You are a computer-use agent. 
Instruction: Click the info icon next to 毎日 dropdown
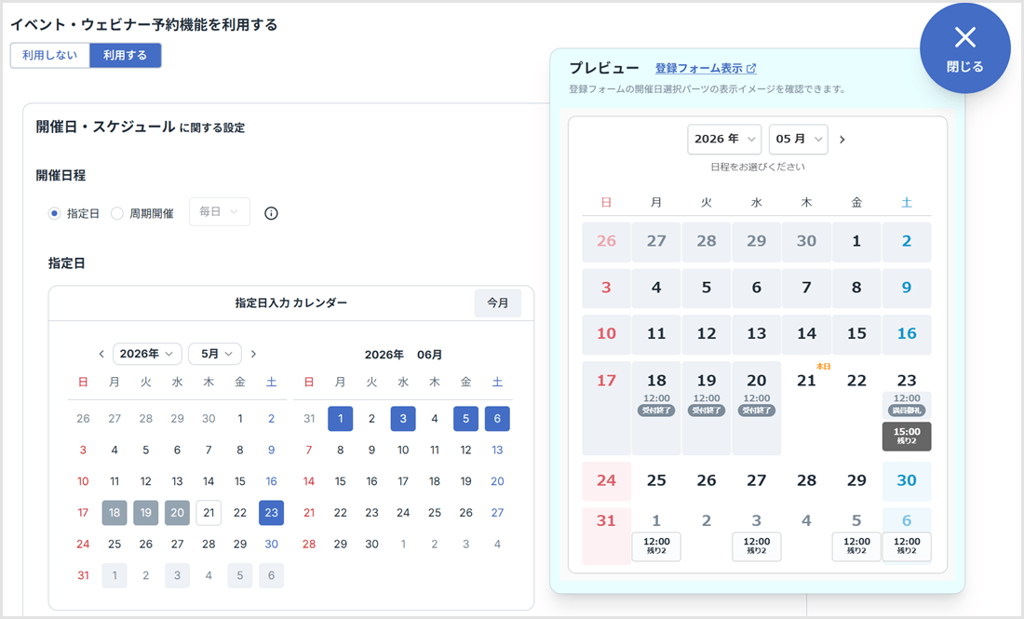click(x=271, y=213)
